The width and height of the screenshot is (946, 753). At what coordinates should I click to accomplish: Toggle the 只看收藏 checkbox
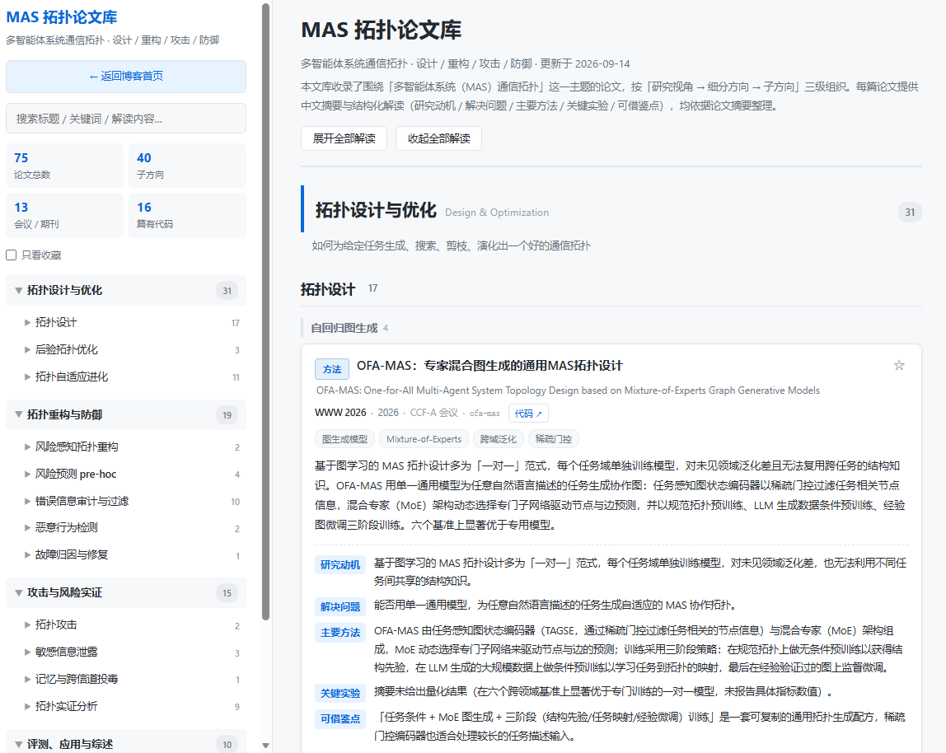tap(11, 255)
